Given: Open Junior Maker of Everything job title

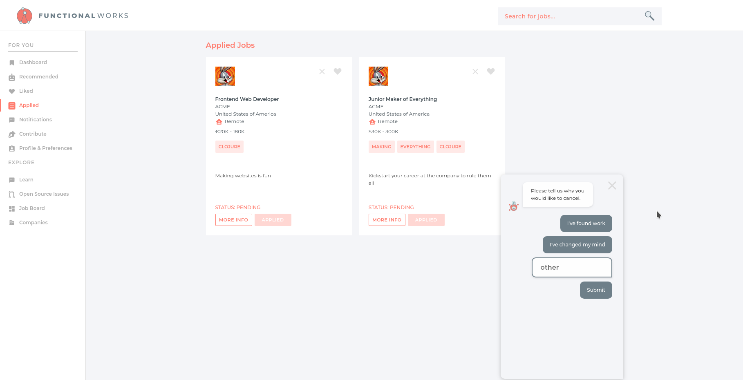Looking at the screenshot, I should 403,99.
